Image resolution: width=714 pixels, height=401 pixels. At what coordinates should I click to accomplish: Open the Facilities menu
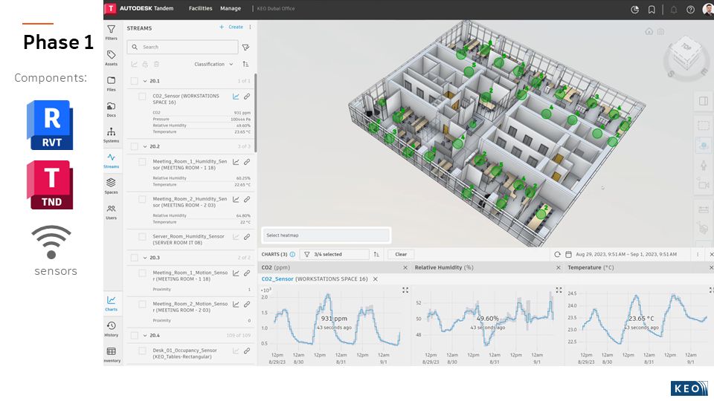200,9
